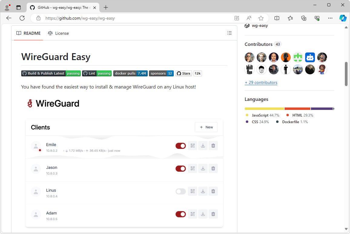Expand the + 29 contributors list

point(261,82)
